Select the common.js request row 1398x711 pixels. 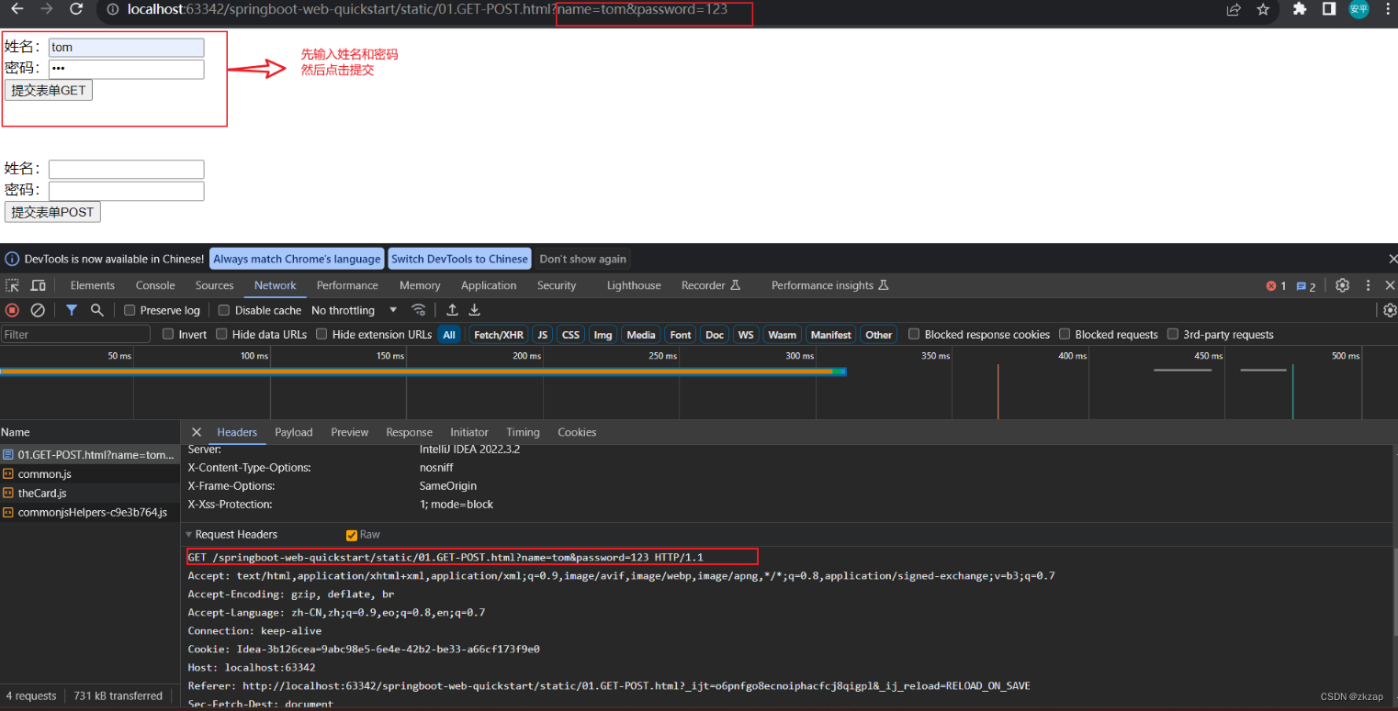[90, 474]
